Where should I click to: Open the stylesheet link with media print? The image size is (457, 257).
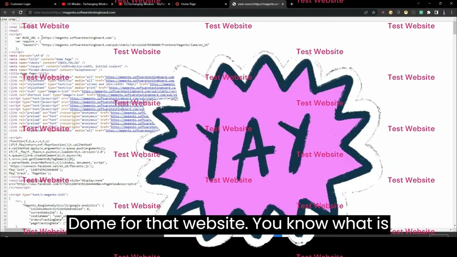click(x=142, y=88)
